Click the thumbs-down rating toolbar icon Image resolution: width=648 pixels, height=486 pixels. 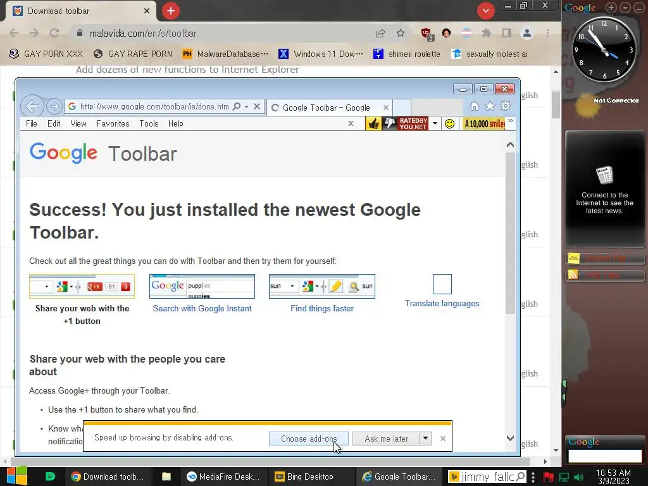point(389,123)
